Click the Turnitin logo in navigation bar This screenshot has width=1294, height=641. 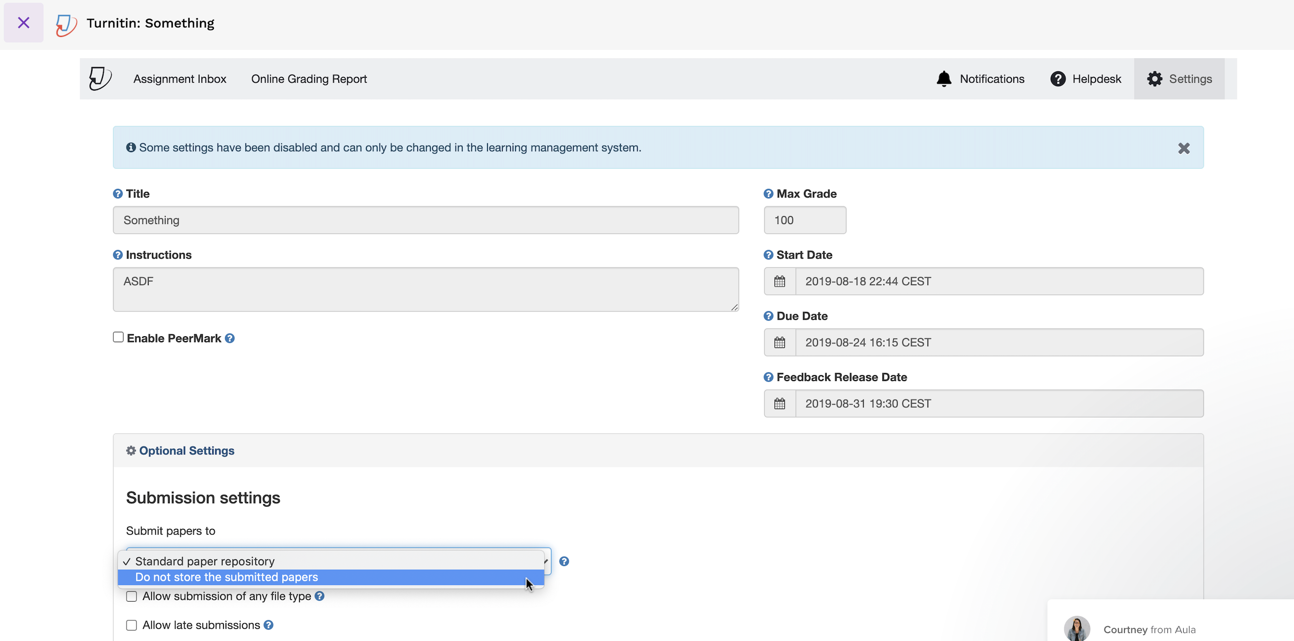pos(100,79)
